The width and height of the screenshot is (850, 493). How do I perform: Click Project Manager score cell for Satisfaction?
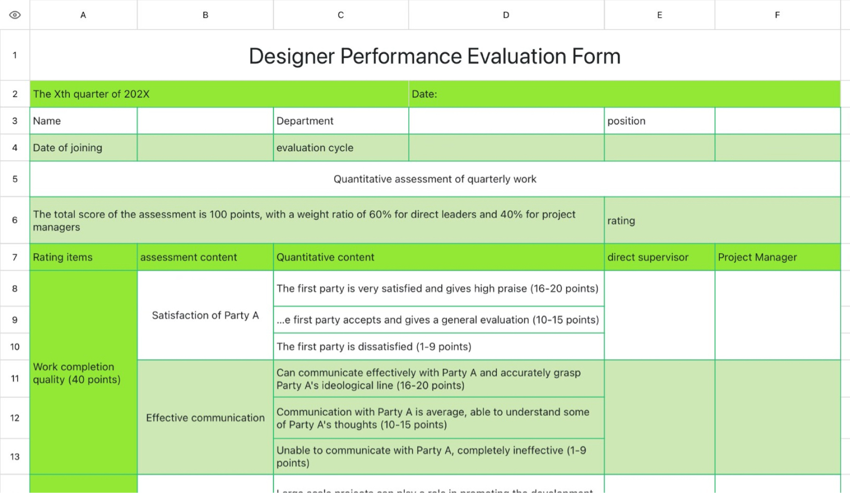[x=777, y=315]
